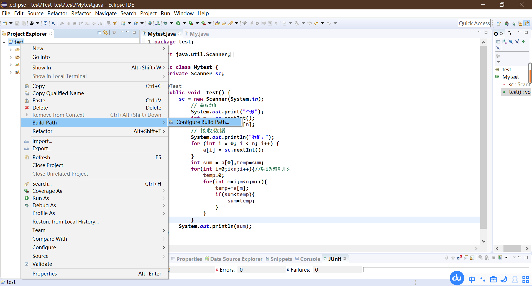Collapse the test project tree node
This screenshot has height=286, width=532.
pos(4,42)
